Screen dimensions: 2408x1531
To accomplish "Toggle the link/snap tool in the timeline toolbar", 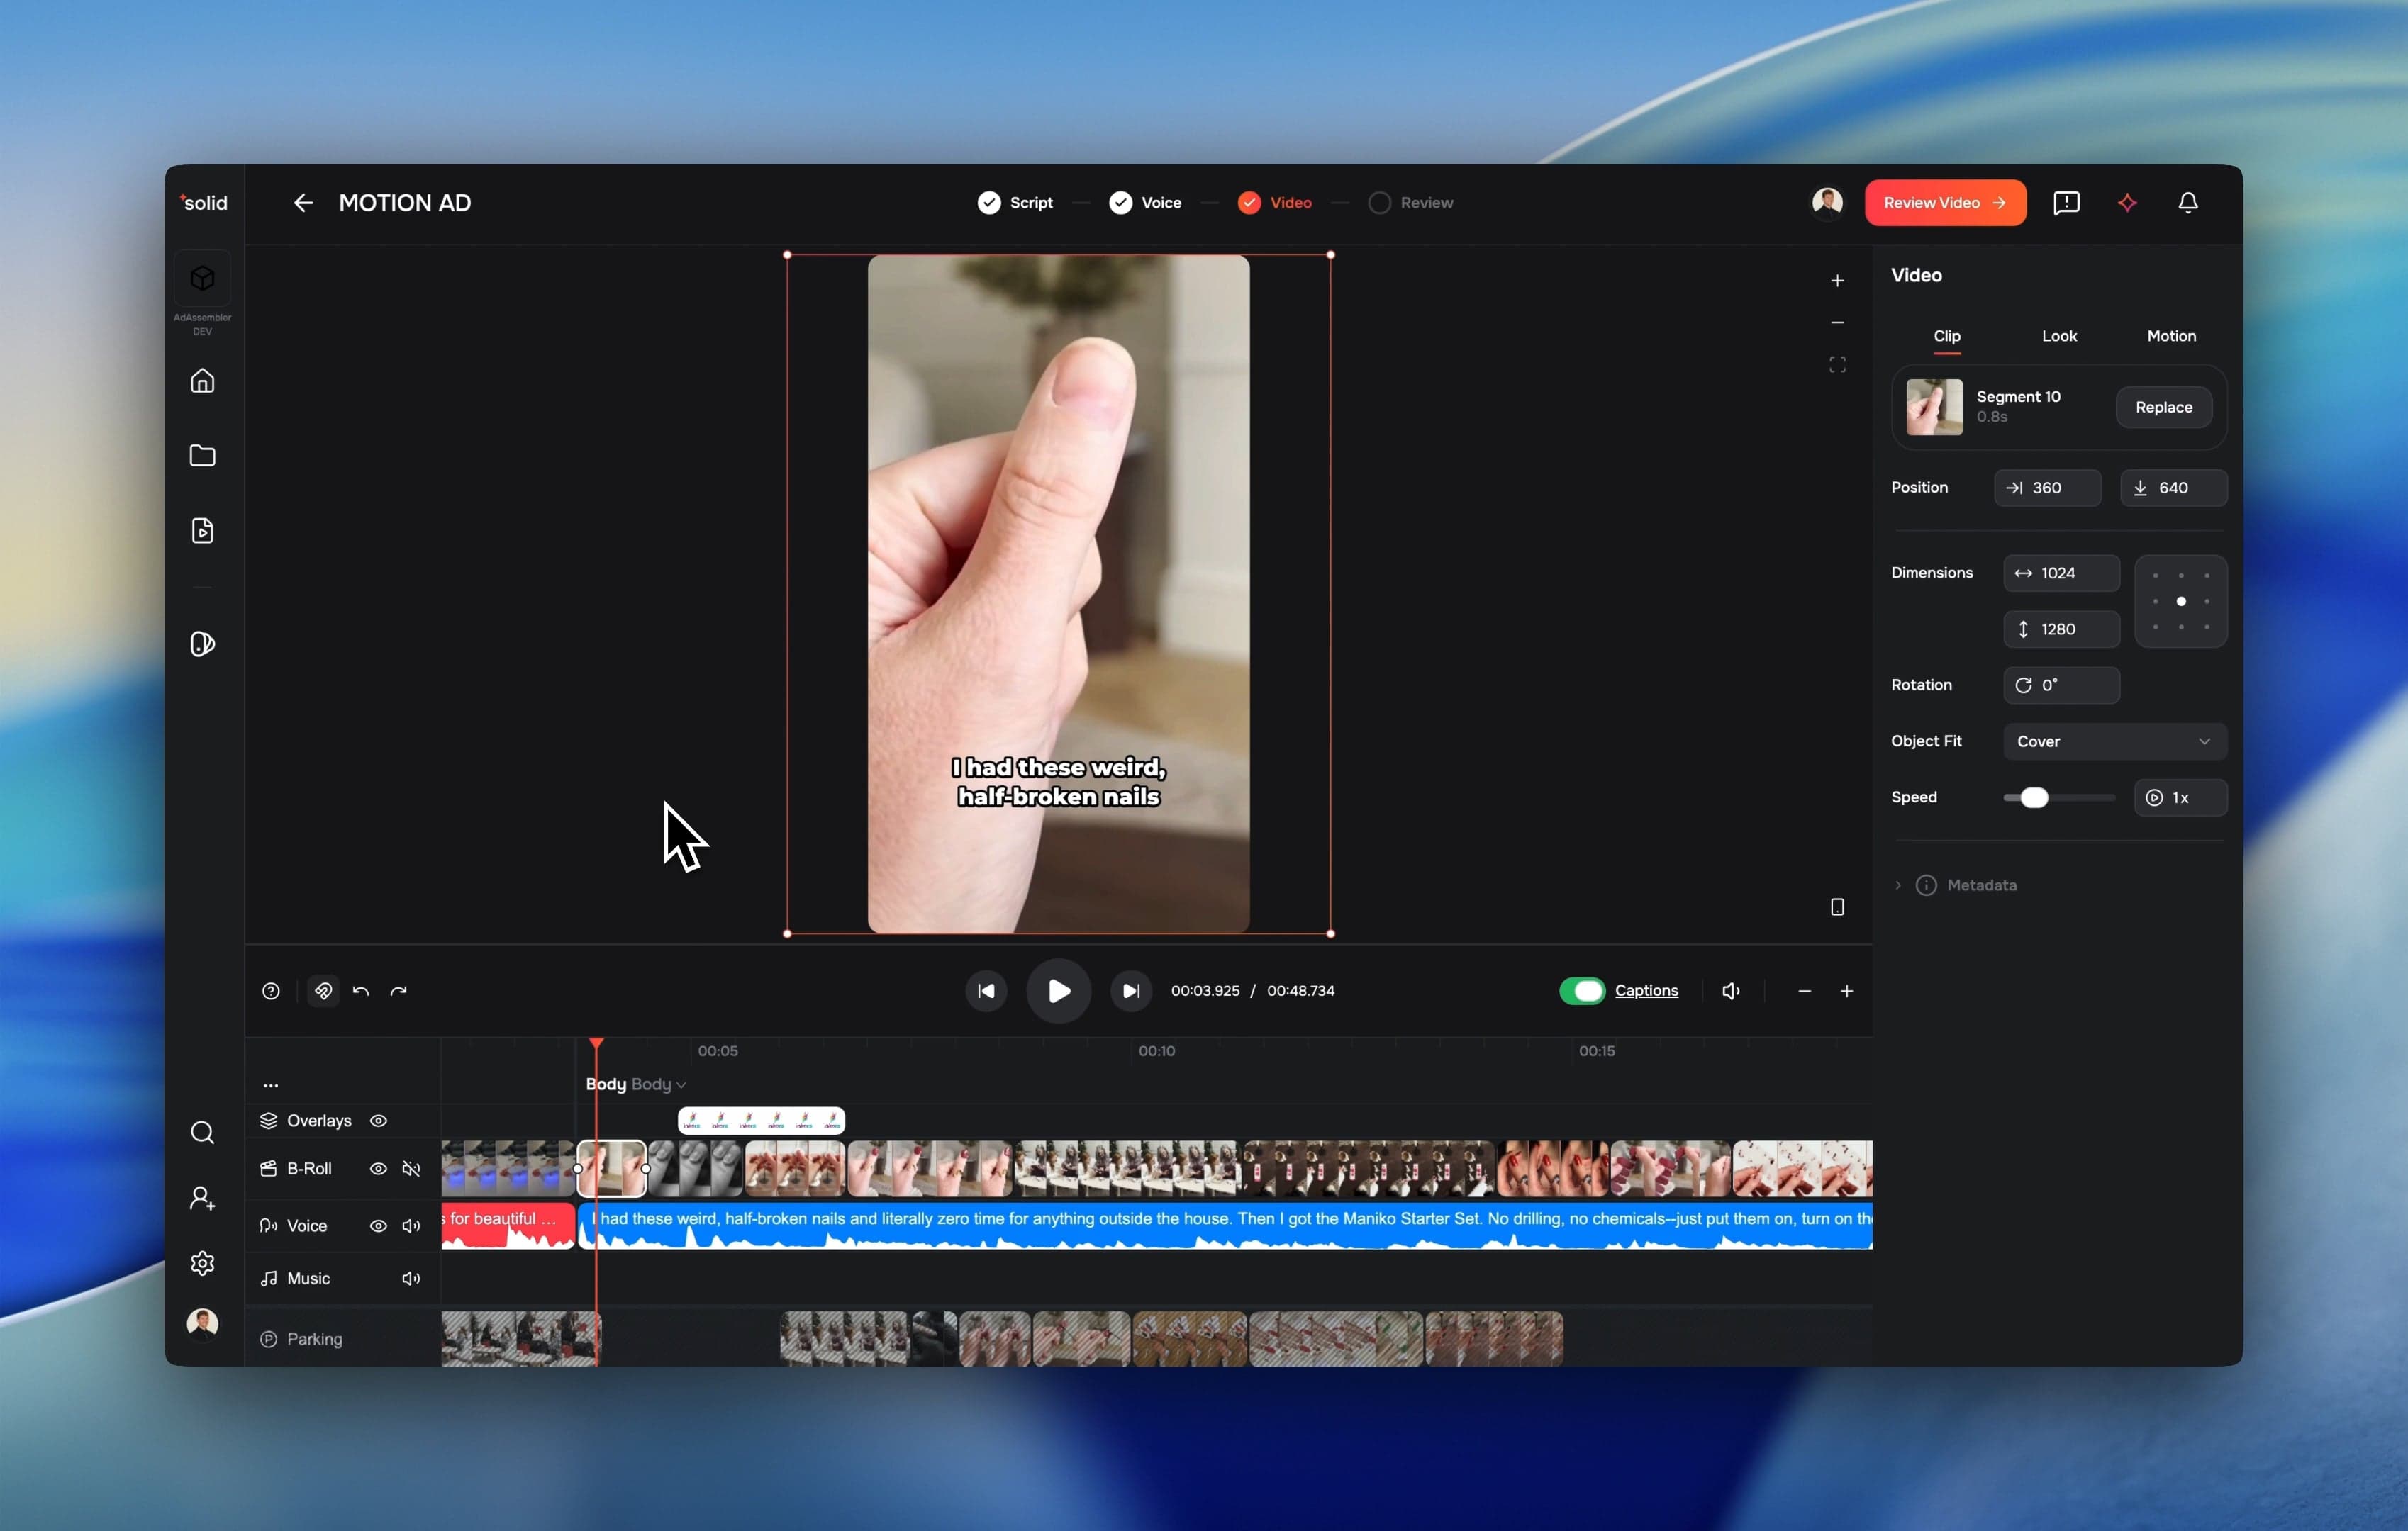I will [x=323, y=990].
